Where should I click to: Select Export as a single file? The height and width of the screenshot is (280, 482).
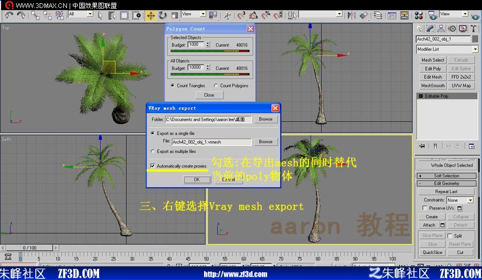click(x=153, y=134)
